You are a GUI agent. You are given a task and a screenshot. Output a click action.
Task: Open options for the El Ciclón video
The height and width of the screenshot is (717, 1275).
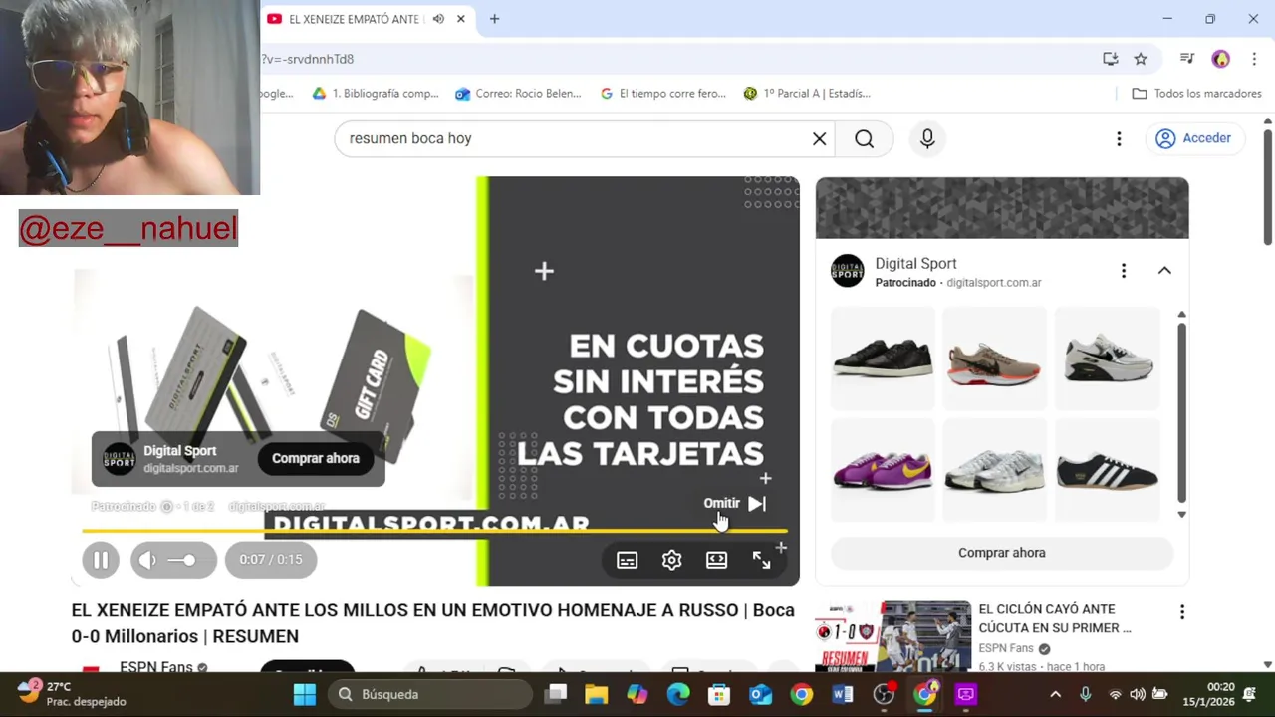(1182, 612)
